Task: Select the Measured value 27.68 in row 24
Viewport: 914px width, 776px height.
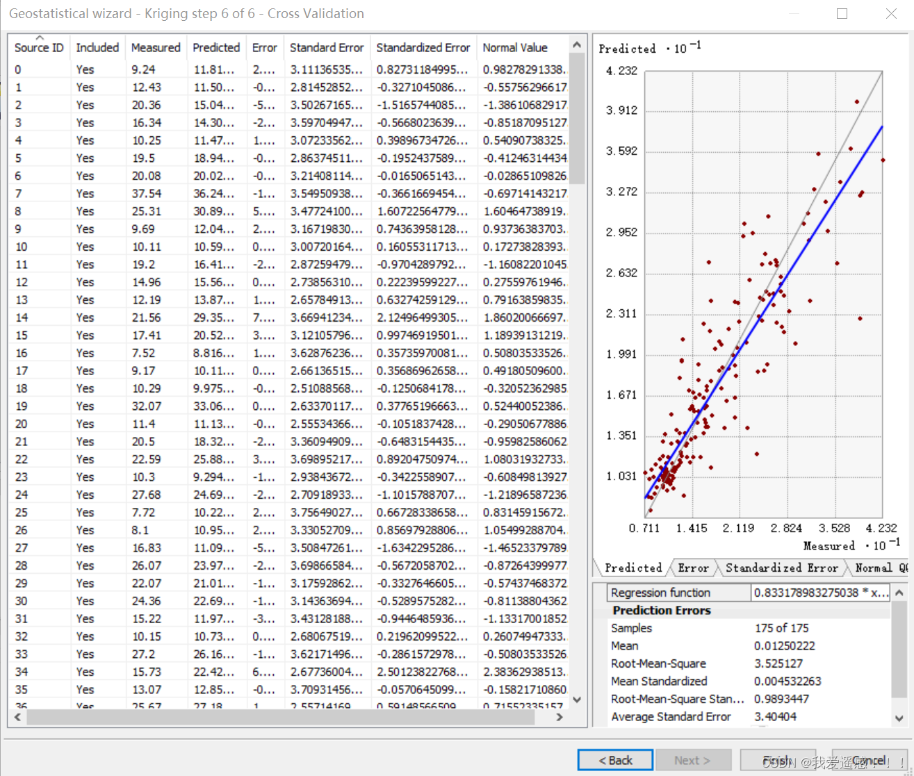Action: pos(147,495)
